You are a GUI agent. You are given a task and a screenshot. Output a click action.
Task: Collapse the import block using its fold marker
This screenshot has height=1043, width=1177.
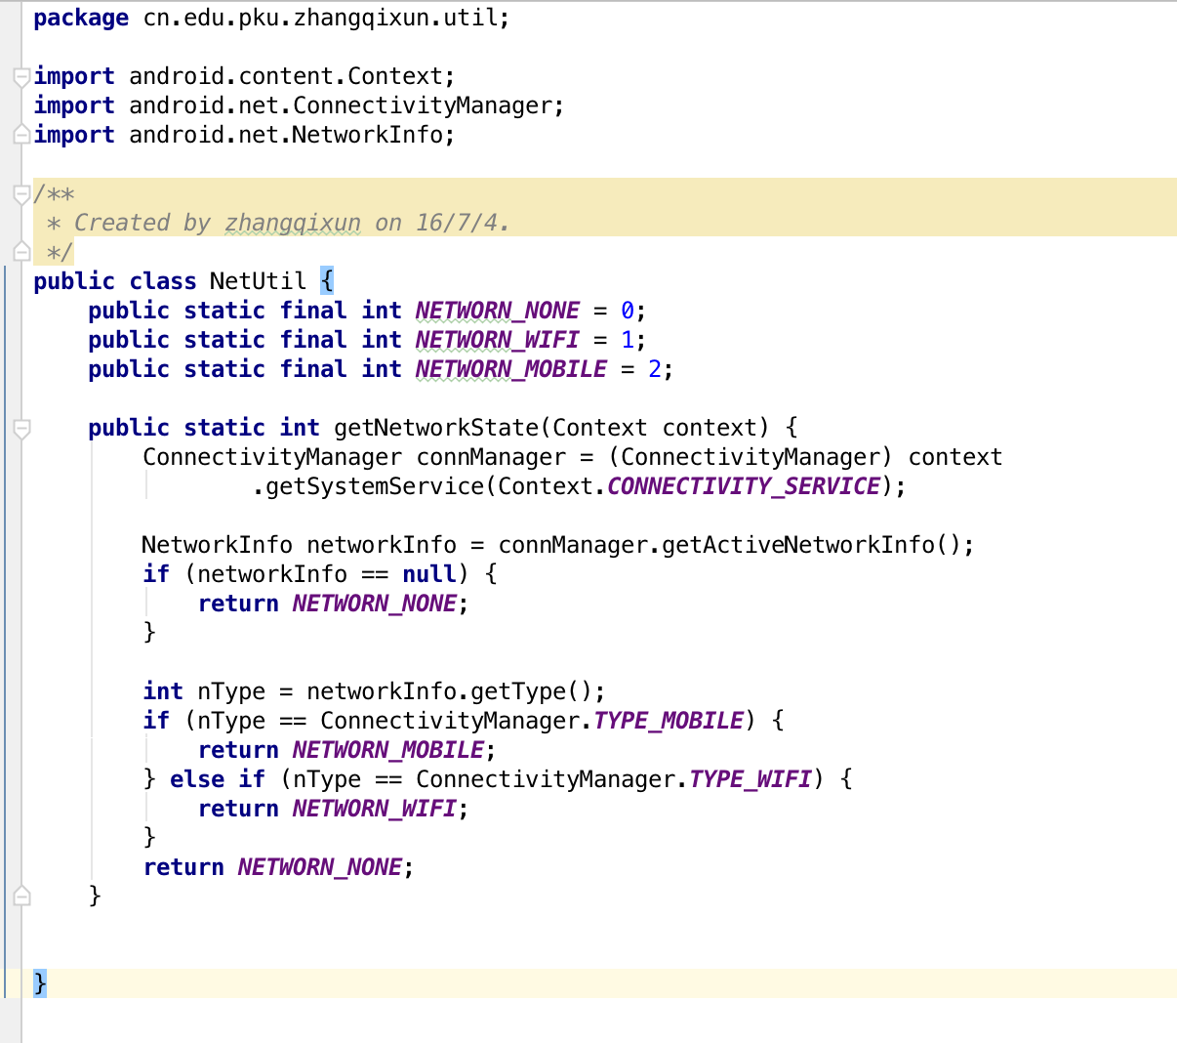coord(21,76)
